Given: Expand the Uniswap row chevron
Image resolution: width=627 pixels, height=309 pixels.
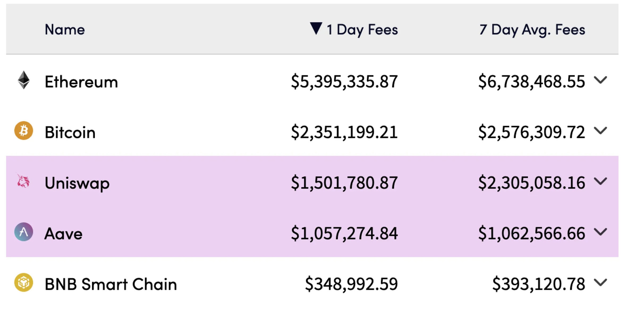Looking at the screenshot, I should (x=600, y=181).
